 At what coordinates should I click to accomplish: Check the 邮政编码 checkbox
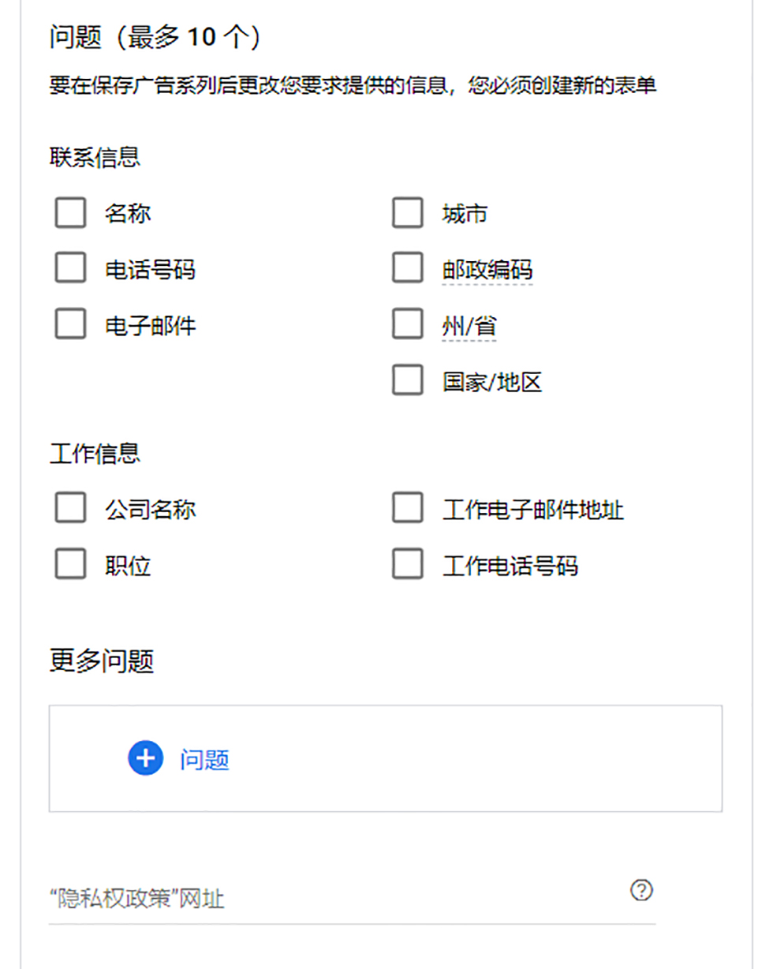[407, 269]
